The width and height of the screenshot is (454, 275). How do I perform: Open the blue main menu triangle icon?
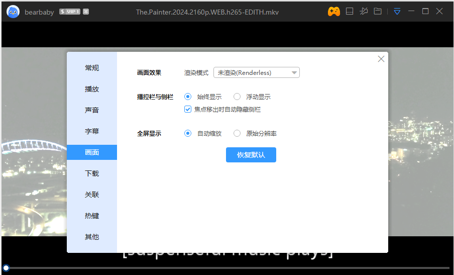coord(397,11)
